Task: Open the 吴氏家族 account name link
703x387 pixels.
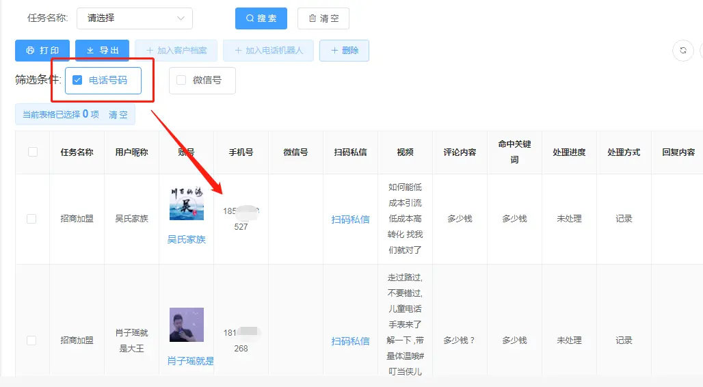Action: pyautogui.click(x=187, y=239)
